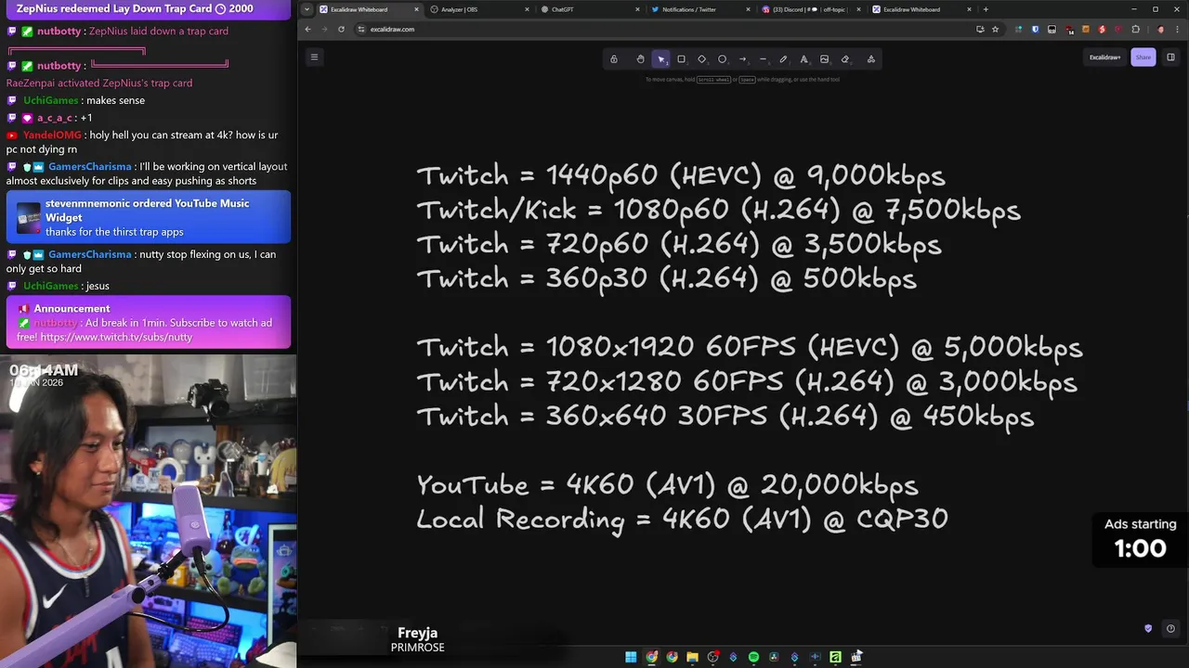Select the 'Local Recording = 4K60' line
This screenshot has width=1189, height=668.
[x=683, y=519]
